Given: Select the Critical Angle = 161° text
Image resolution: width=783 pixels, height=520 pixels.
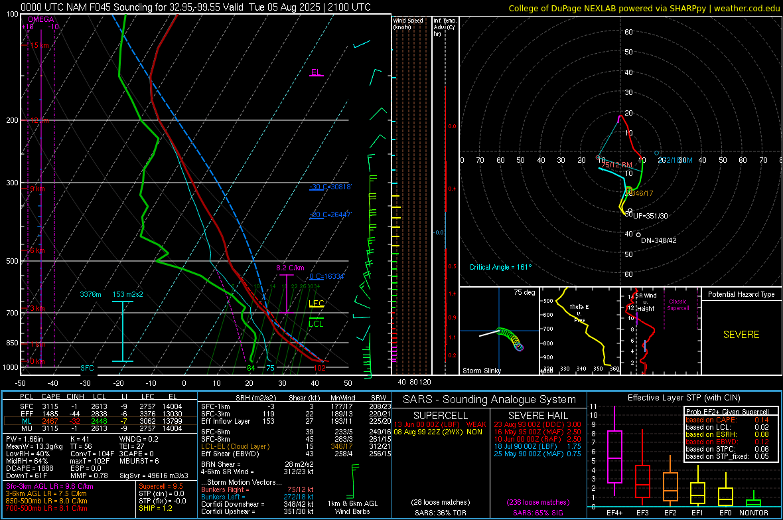Looking at the screenshot, I should [500, 268].
